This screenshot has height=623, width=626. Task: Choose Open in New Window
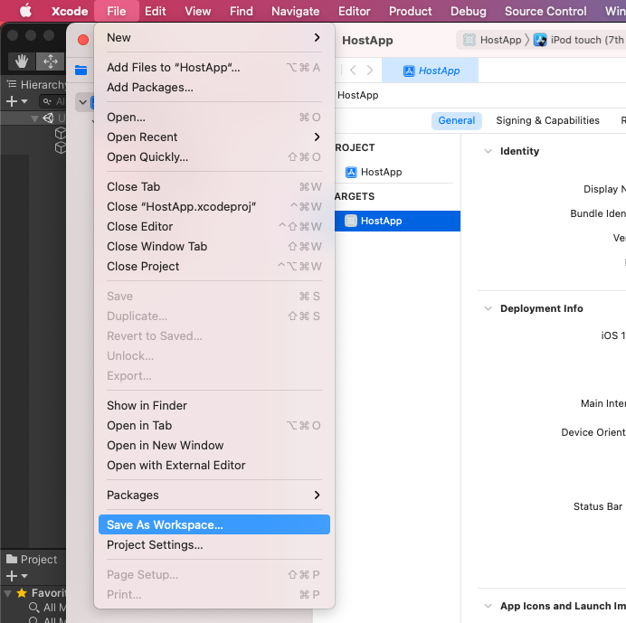pyautogui.click(x=214, y=446)
